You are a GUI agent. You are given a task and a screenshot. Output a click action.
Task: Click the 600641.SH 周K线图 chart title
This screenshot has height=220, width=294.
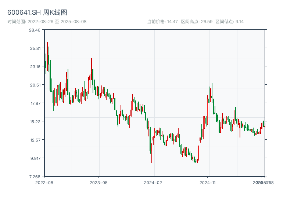pyautogui.click(x=37, y=13)
